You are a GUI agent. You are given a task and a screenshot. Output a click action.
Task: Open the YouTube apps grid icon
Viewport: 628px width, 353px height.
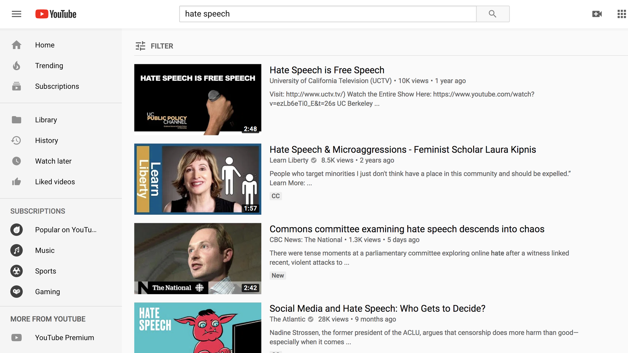point(621,14)
